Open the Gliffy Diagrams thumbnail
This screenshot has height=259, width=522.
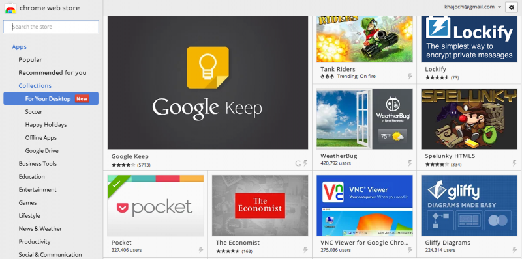(x=469, y=206)
